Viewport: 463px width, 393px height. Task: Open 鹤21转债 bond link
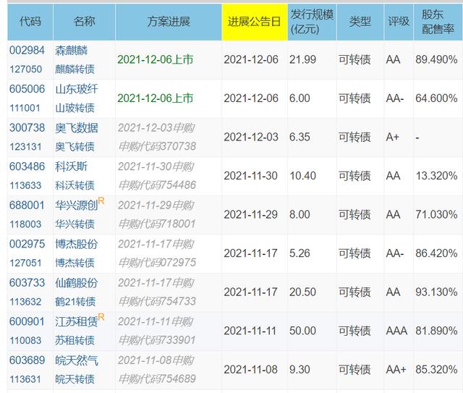(75, 301)
